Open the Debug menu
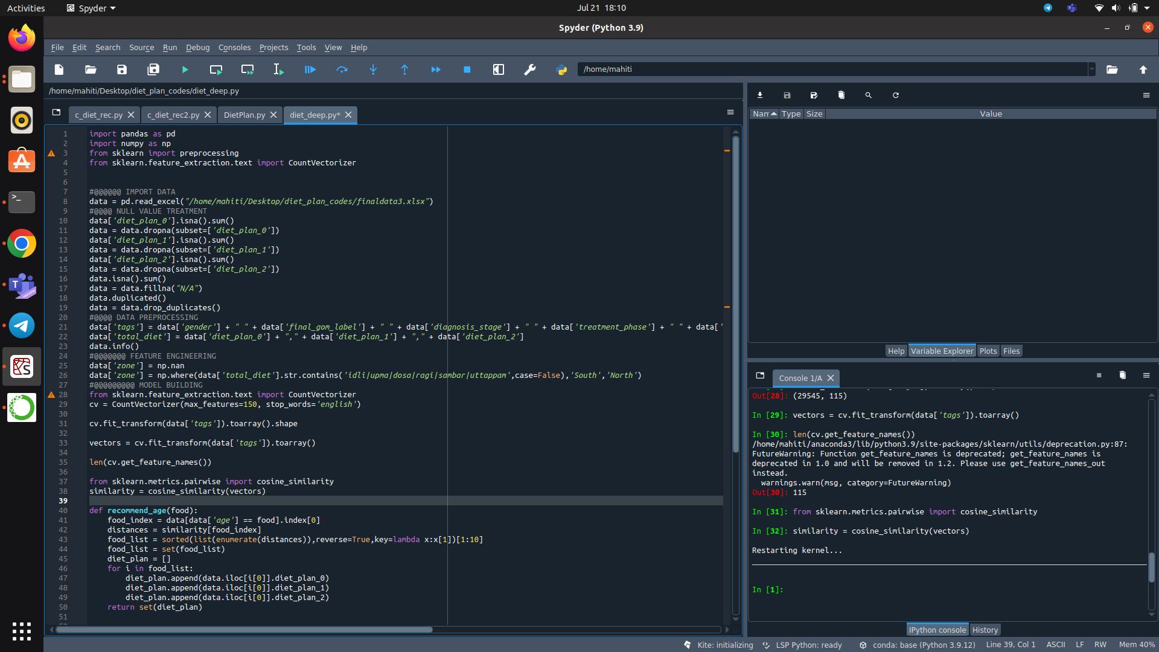 coord(197,48)
